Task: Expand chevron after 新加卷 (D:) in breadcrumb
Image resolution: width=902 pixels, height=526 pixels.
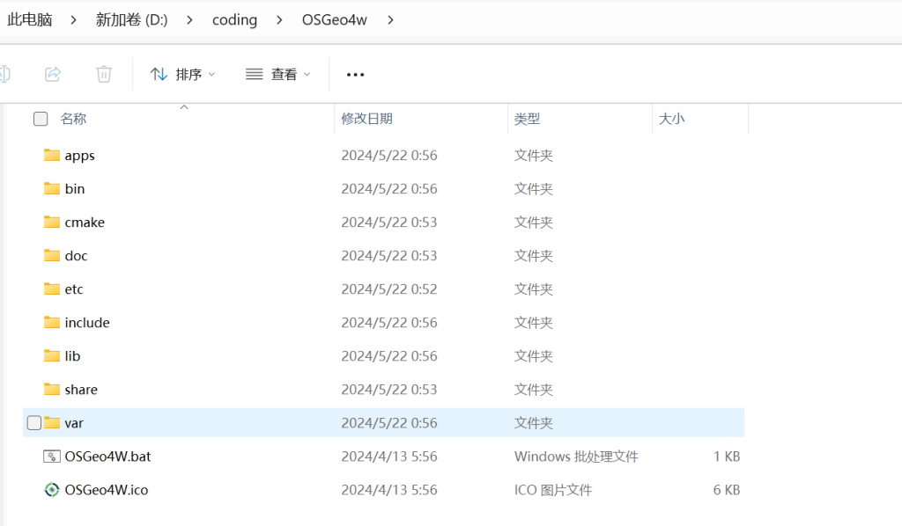Action: [x=190, y=20]
